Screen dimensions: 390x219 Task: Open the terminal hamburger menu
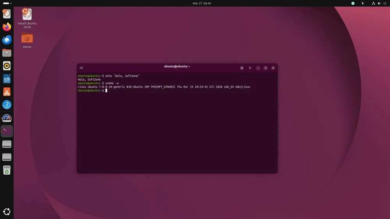(x=250, y=68)
